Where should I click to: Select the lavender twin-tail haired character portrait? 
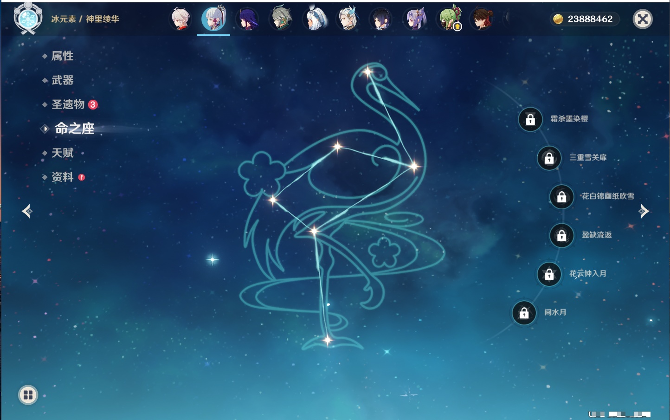(415, 19)
